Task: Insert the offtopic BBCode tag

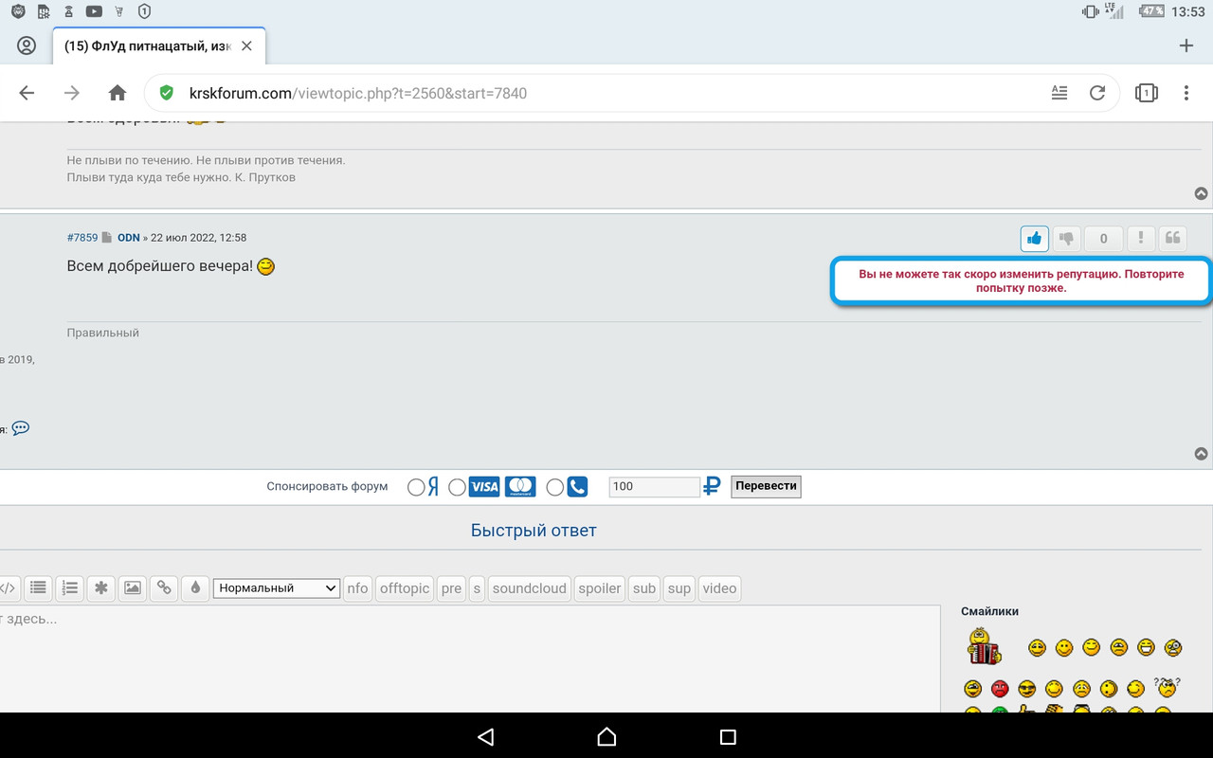Action: point(405,588)
